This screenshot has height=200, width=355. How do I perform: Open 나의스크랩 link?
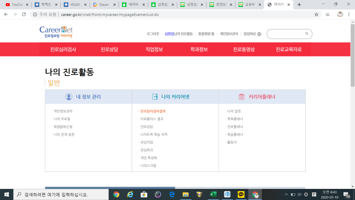(148, 165)
